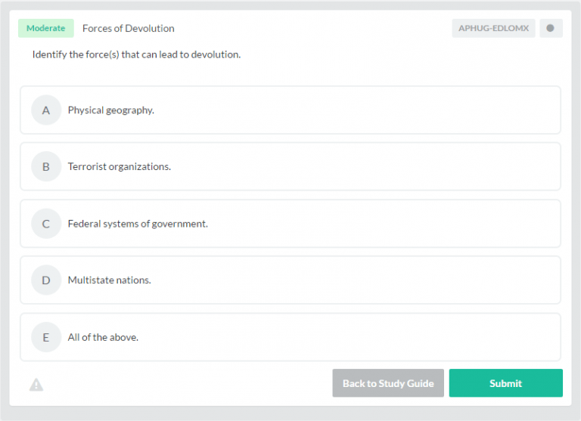The width and height of the screenshot is (581, 421).
Task: Choose the answer text 'Physical geography.'
Action: [x=111, y=110]
